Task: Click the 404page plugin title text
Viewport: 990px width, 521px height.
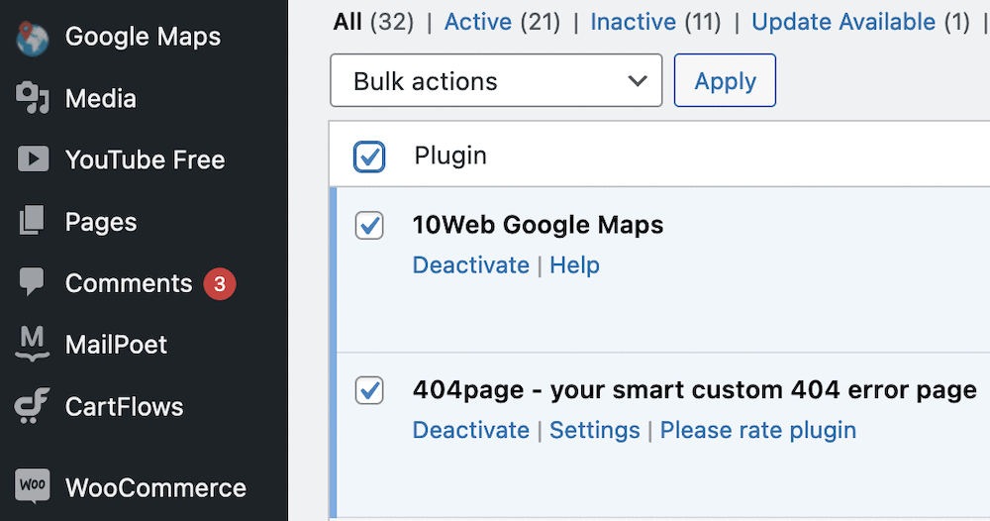Action: click(695, 390)
